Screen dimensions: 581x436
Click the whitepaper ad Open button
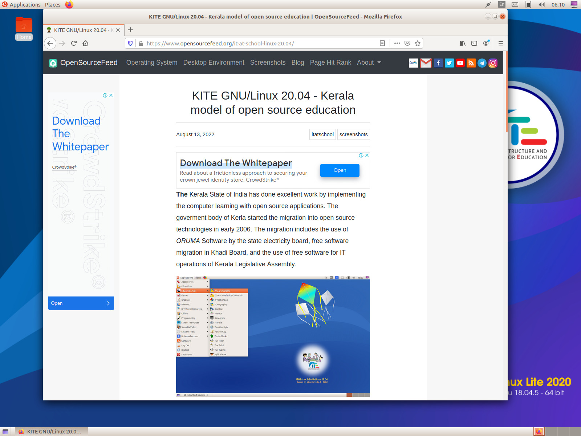[x=340, y=170]
